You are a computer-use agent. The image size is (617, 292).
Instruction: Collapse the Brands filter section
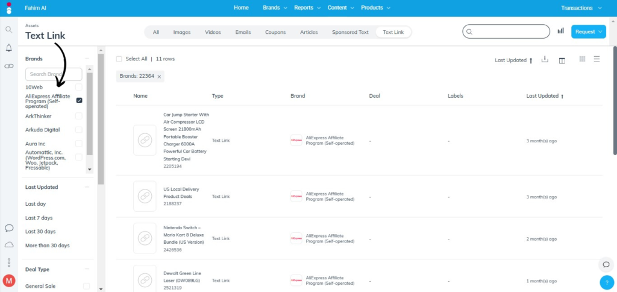(87, 59)
